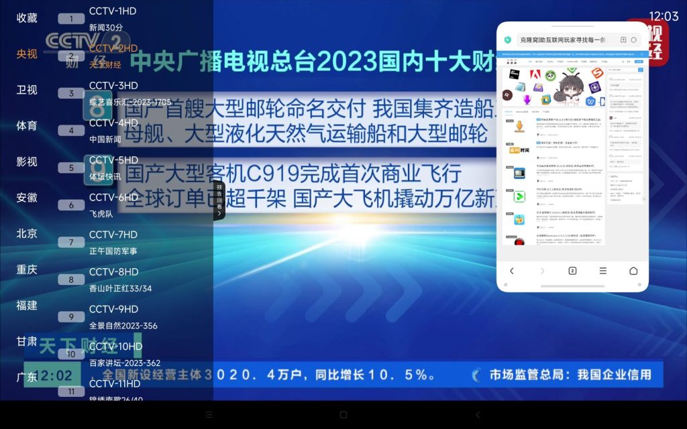The height and width of the screenshot is (429, 687).
Task: Close the blue notice banner in the browser page
Action: [x=642, y=54]
